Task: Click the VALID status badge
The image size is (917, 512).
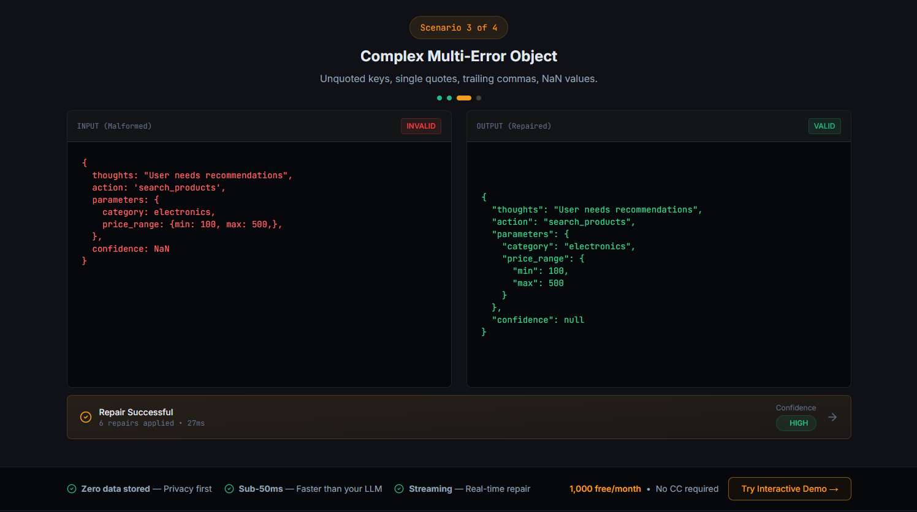Action: tap(824, 126)
